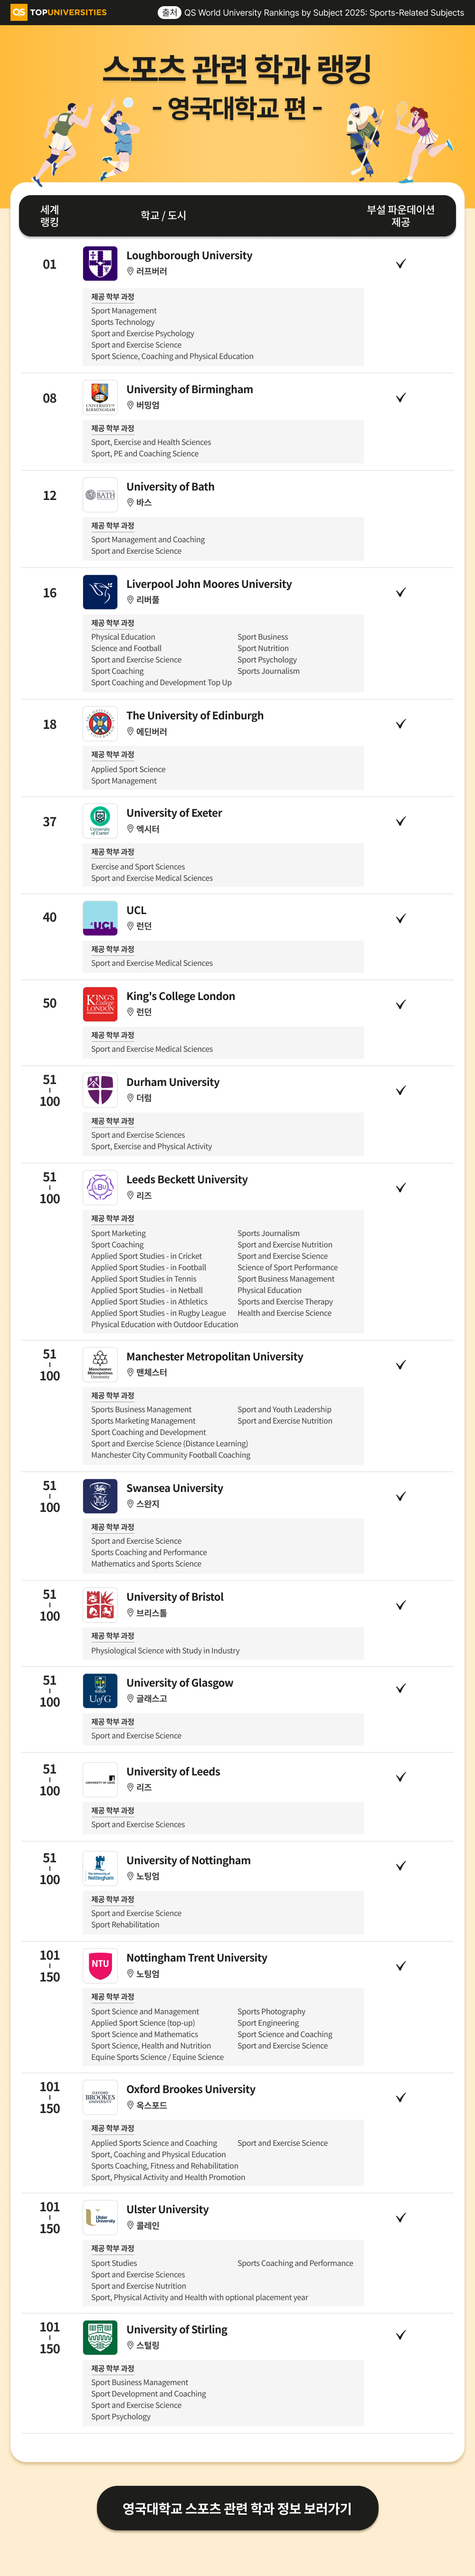Click the Manchester Metropolitan University name
Screen dimensions: 475x2576
[x=215, y=1357]
